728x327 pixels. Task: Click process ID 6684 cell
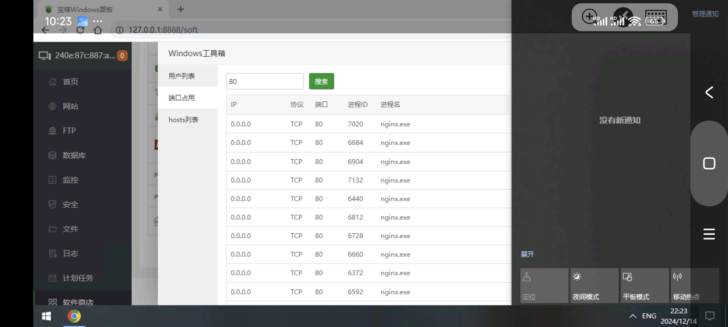pos(356,143)
